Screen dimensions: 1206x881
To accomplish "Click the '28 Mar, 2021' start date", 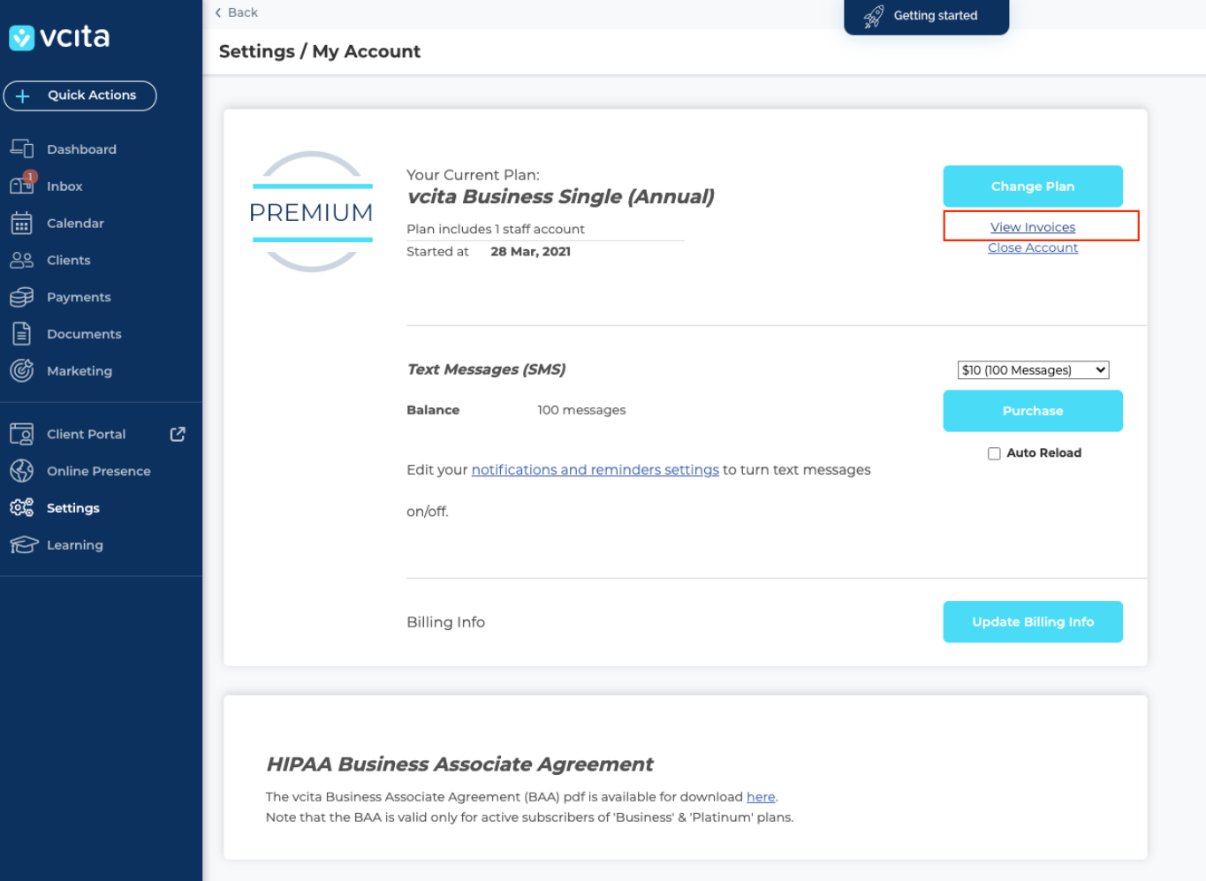I will 531,252.
